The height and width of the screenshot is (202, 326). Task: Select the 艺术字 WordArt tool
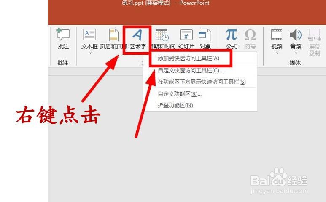click(137, 39)
